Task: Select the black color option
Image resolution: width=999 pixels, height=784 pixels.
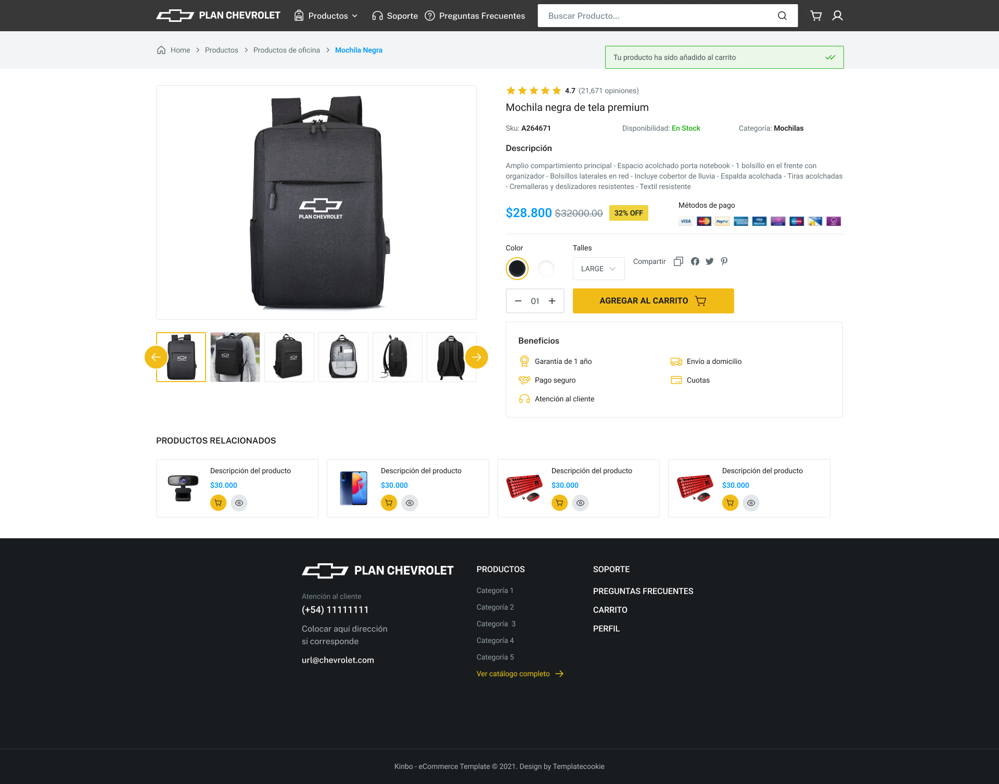Action: (517, 269)
